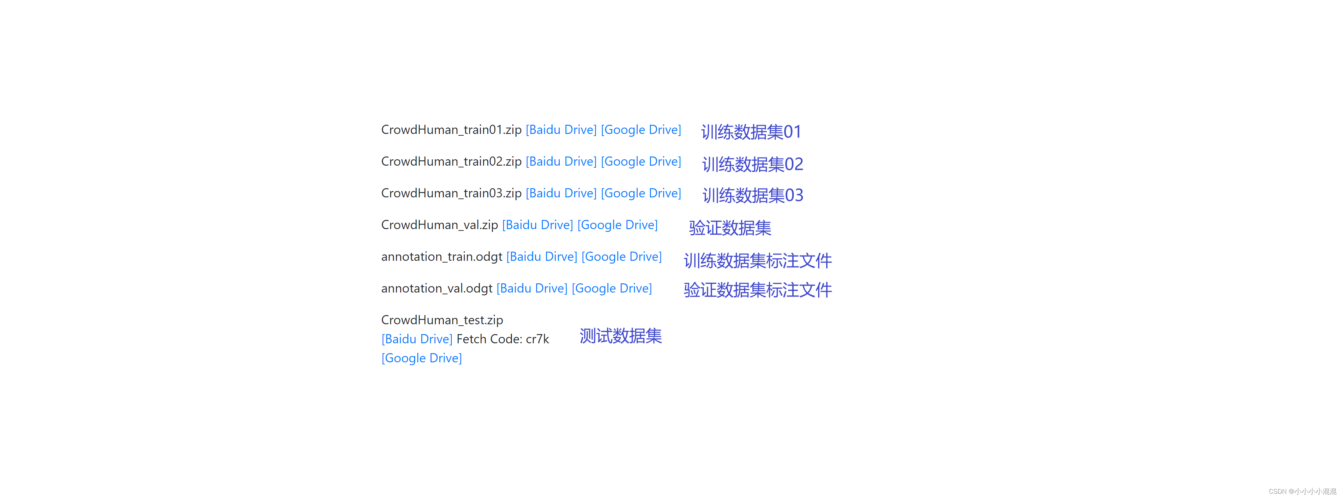Open Baidu Drive link beside Fetch Code cr7k

pyautogui.click(x=417, y=339)
